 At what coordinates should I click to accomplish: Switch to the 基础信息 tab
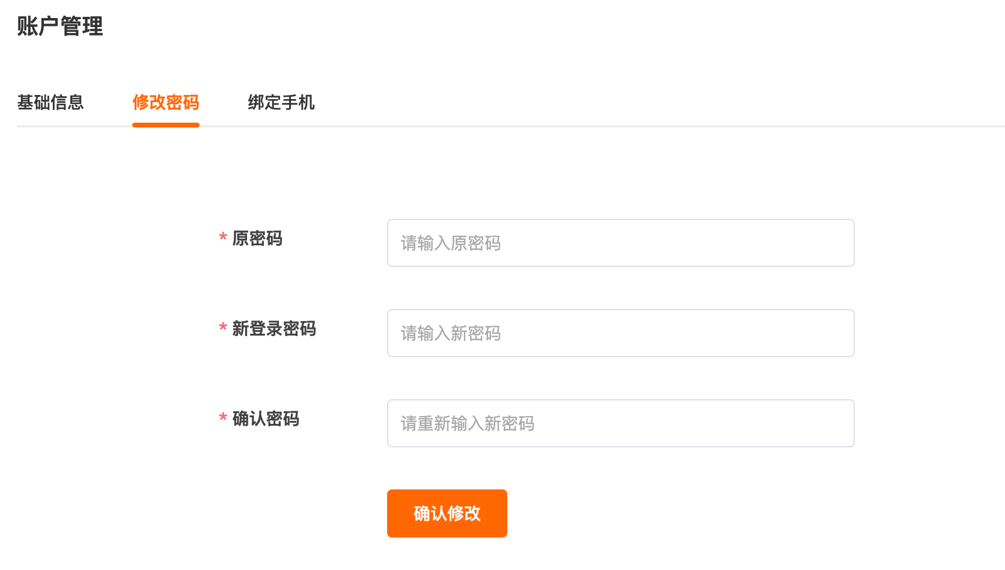(50, 103)
